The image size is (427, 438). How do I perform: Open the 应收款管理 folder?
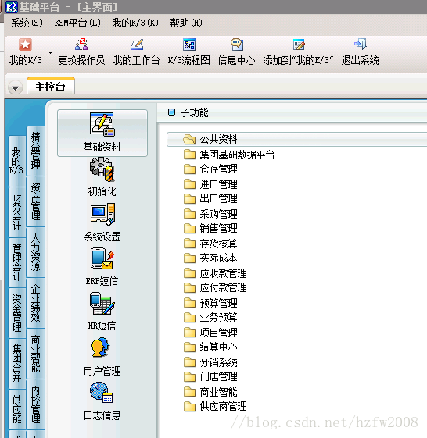[216, 273]
